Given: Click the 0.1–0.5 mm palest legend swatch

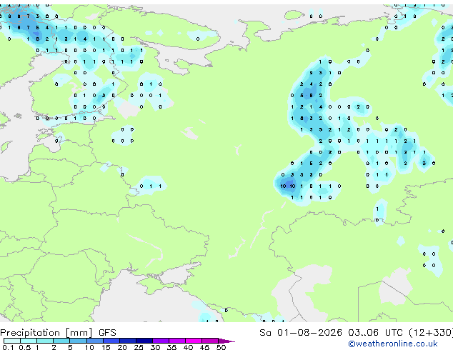Looking at the screenshot, I should tap(12, 341).
